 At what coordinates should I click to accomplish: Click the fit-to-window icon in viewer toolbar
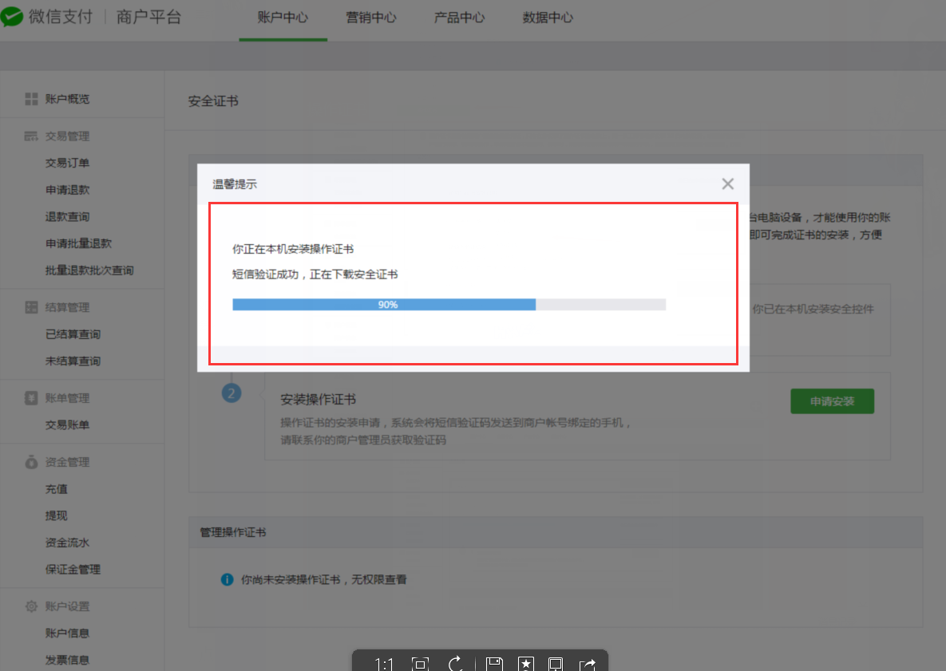(421, 664)
